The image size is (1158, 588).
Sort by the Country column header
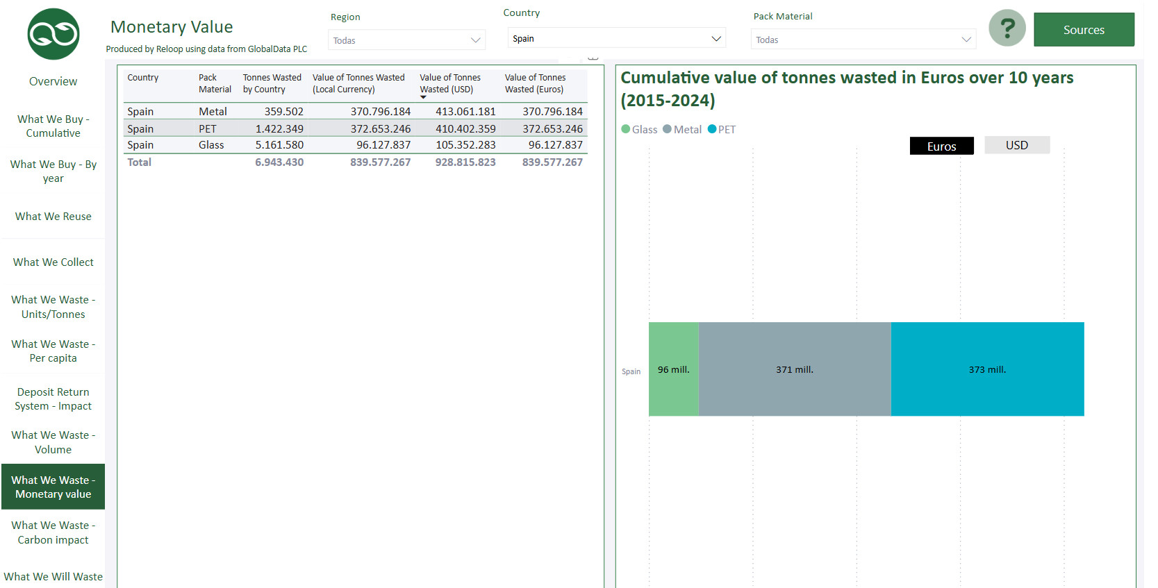tap(143, 78)
